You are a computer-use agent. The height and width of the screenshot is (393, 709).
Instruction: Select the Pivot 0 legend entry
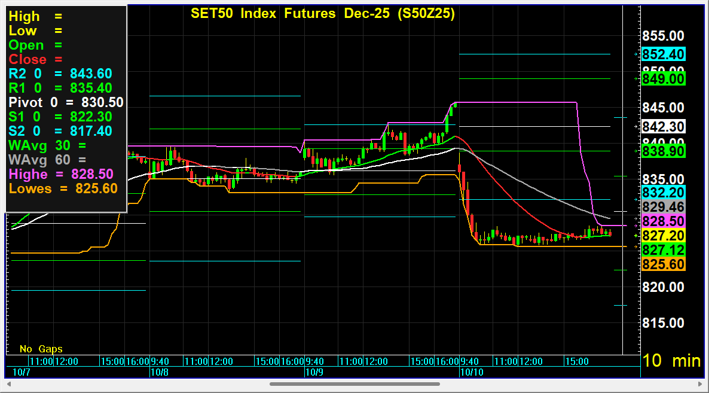pyautogui.click(x=66, y=102)
